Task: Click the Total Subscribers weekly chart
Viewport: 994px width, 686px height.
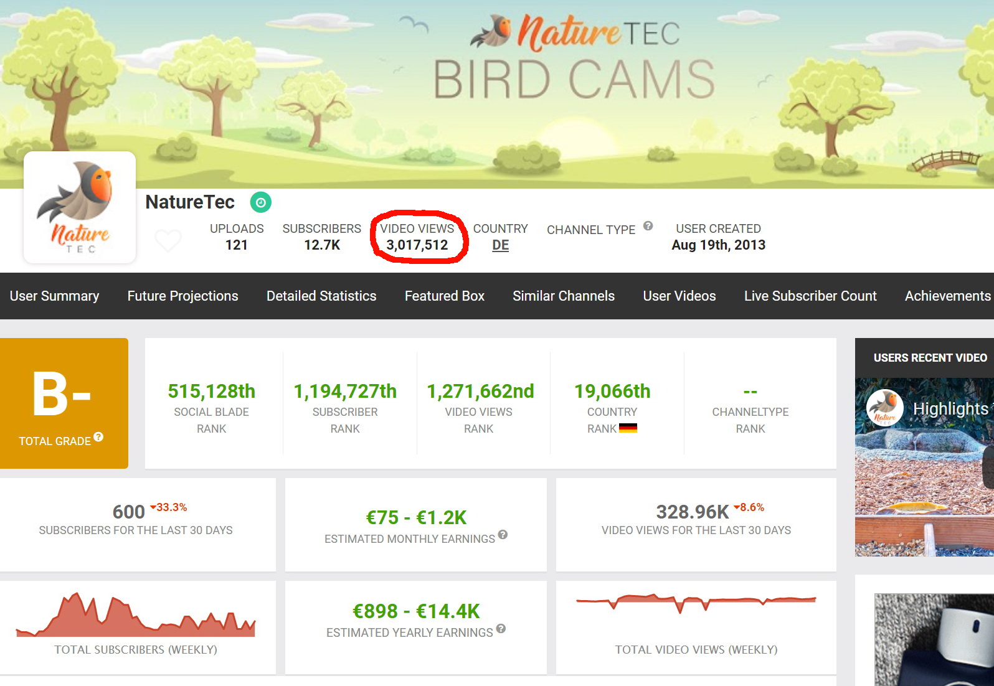Action: (x=136, y=616)
